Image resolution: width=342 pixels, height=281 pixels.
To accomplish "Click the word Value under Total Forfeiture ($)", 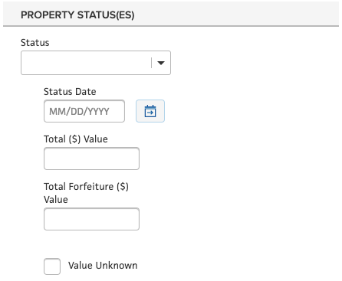I will [x=56, y=200].
